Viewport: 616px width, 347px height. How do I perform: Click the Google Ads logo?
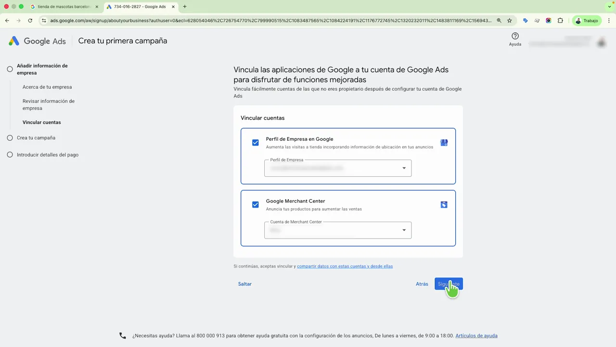[x=37, y=41]
